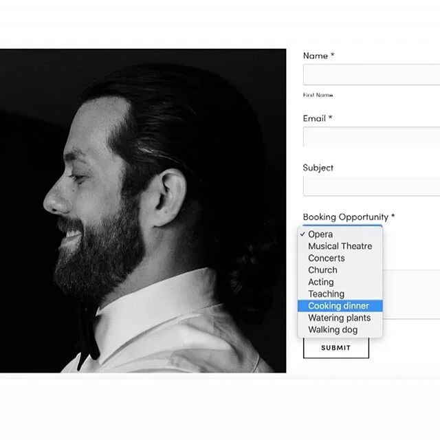
Task: Focus the Name input field
Action: [x=371, y=75]
